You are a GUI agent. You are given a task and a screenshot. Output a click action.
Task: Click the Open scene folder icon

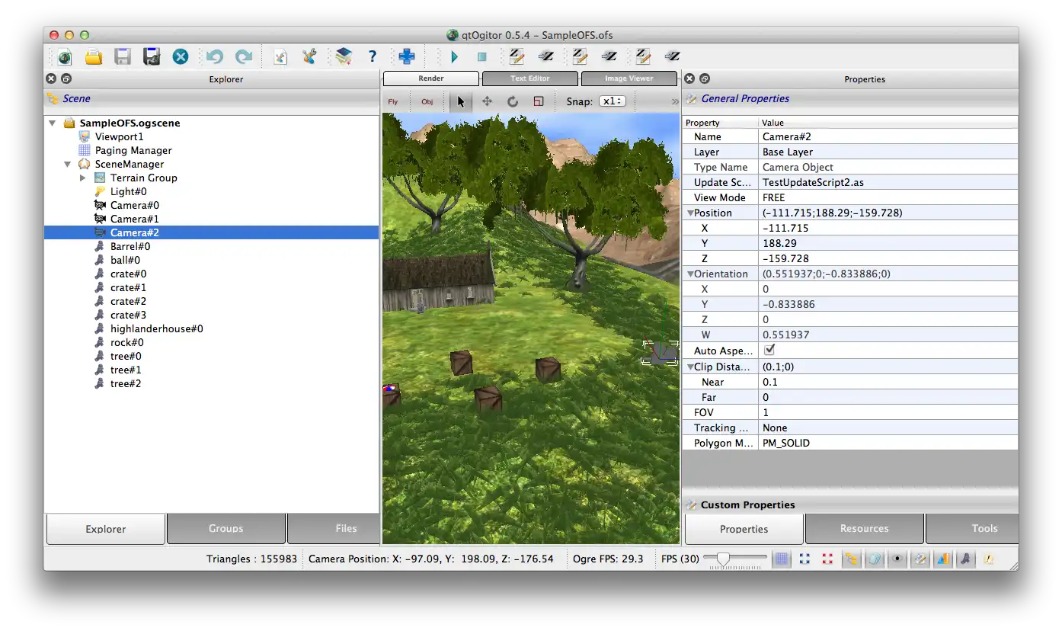[x=93, y=56]
